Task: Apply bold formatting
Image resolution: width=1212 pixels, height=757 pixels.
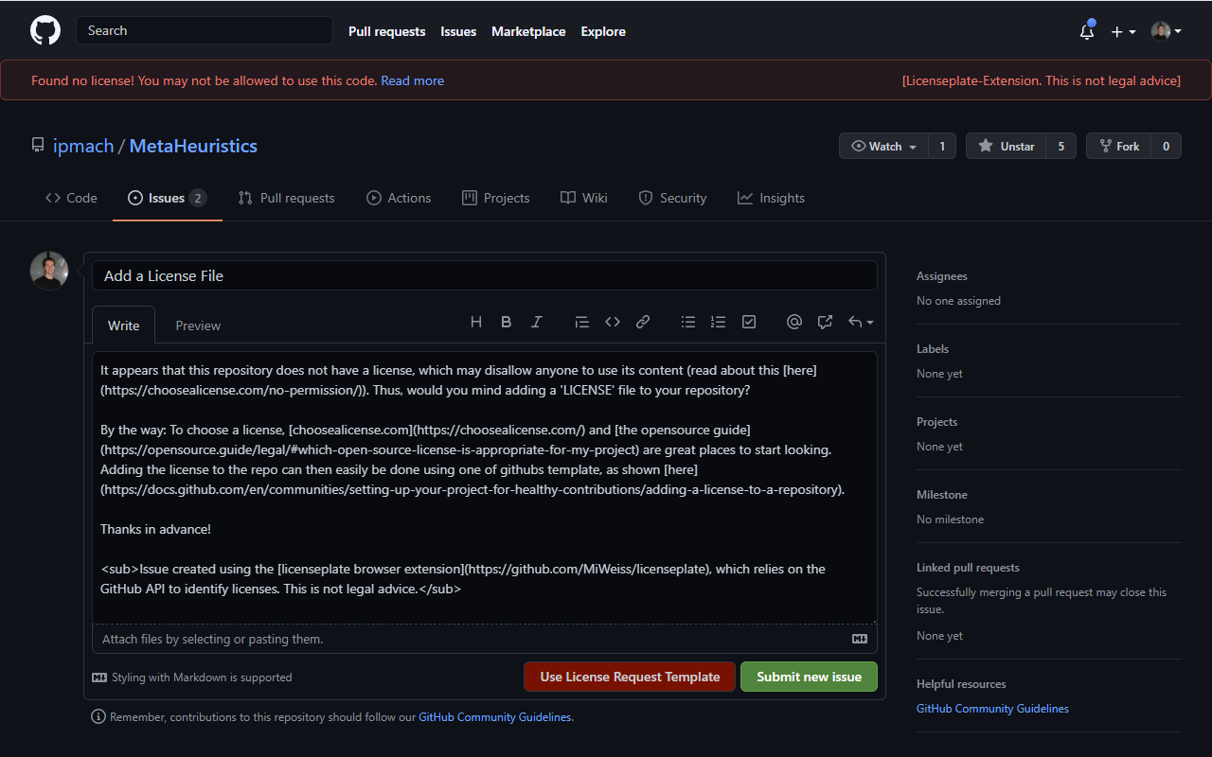Action: click(x=507, y=322)
